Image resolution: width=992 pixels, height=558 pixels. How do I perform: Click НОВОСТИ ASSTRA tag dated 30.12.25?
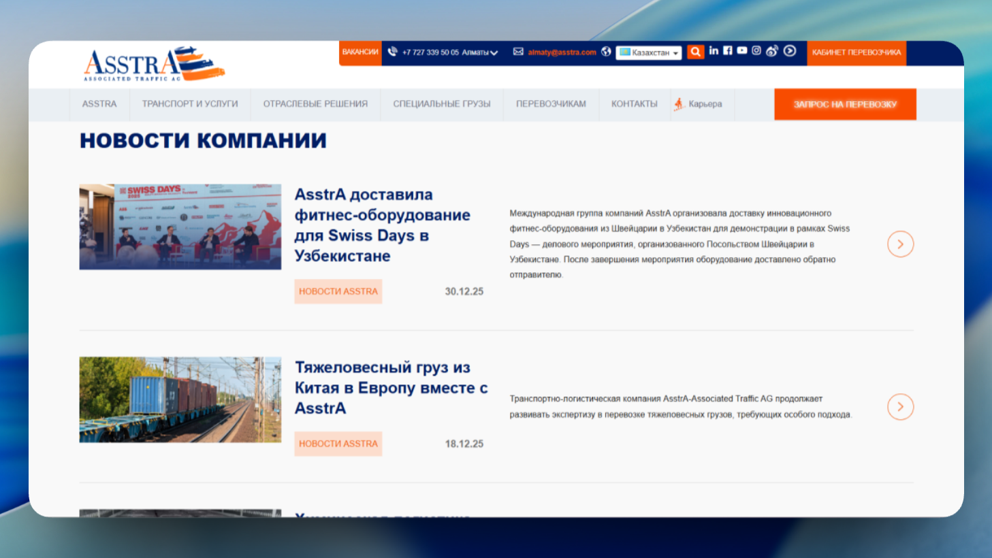pyautogui.click(x=338, y=291)
